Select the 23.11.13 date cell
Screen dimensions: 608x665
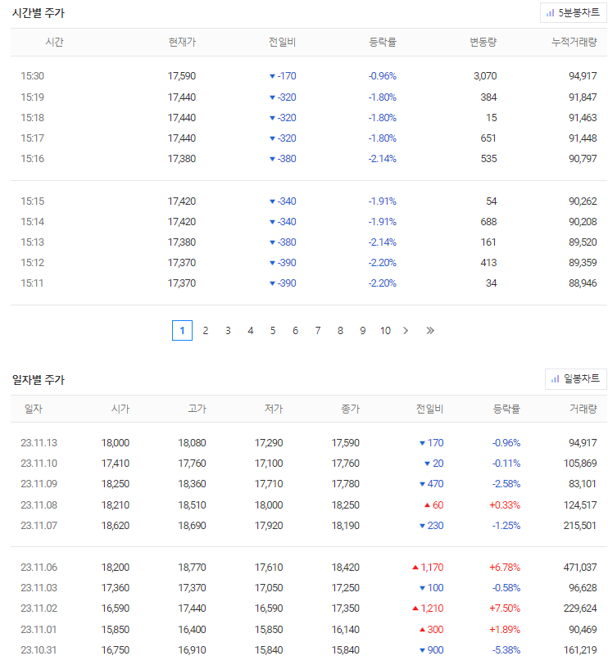point(39,443)
